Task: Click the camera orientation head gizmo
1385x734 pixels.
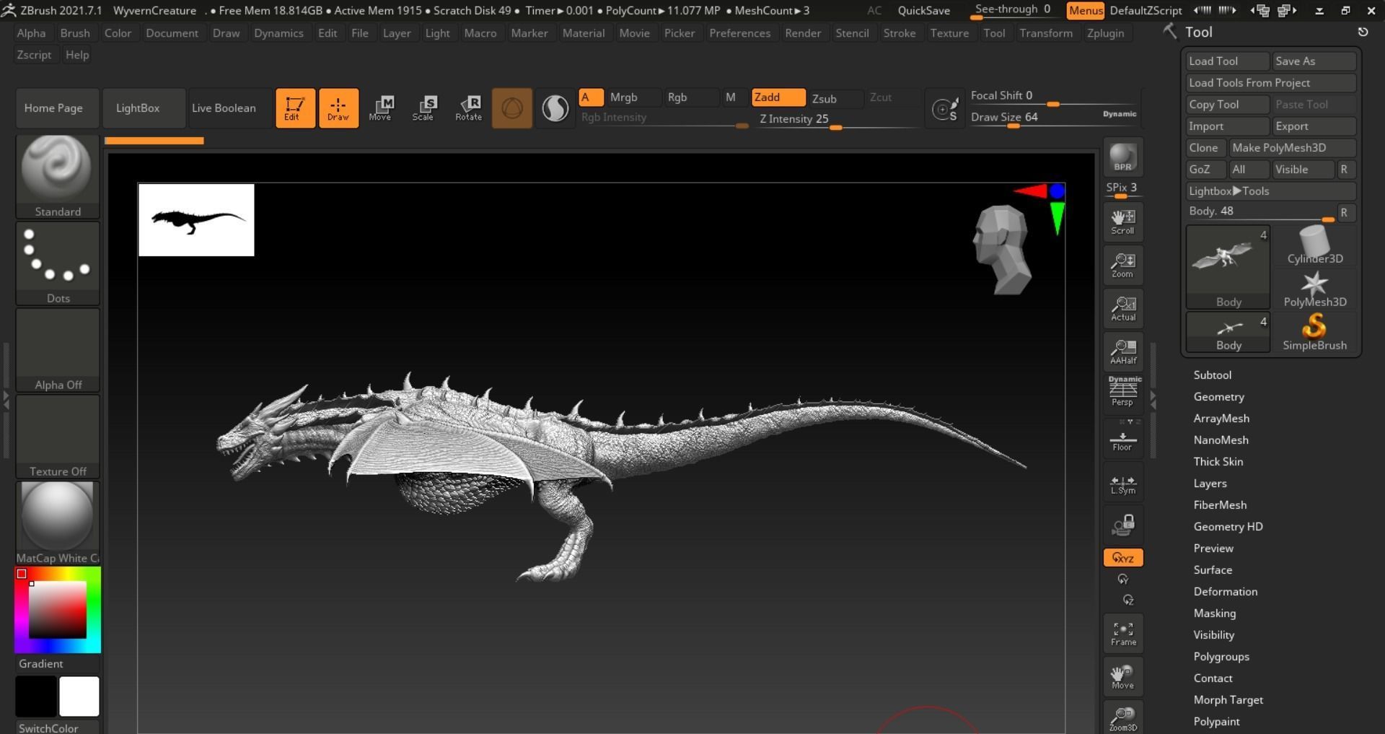Action: point(1003,250)
